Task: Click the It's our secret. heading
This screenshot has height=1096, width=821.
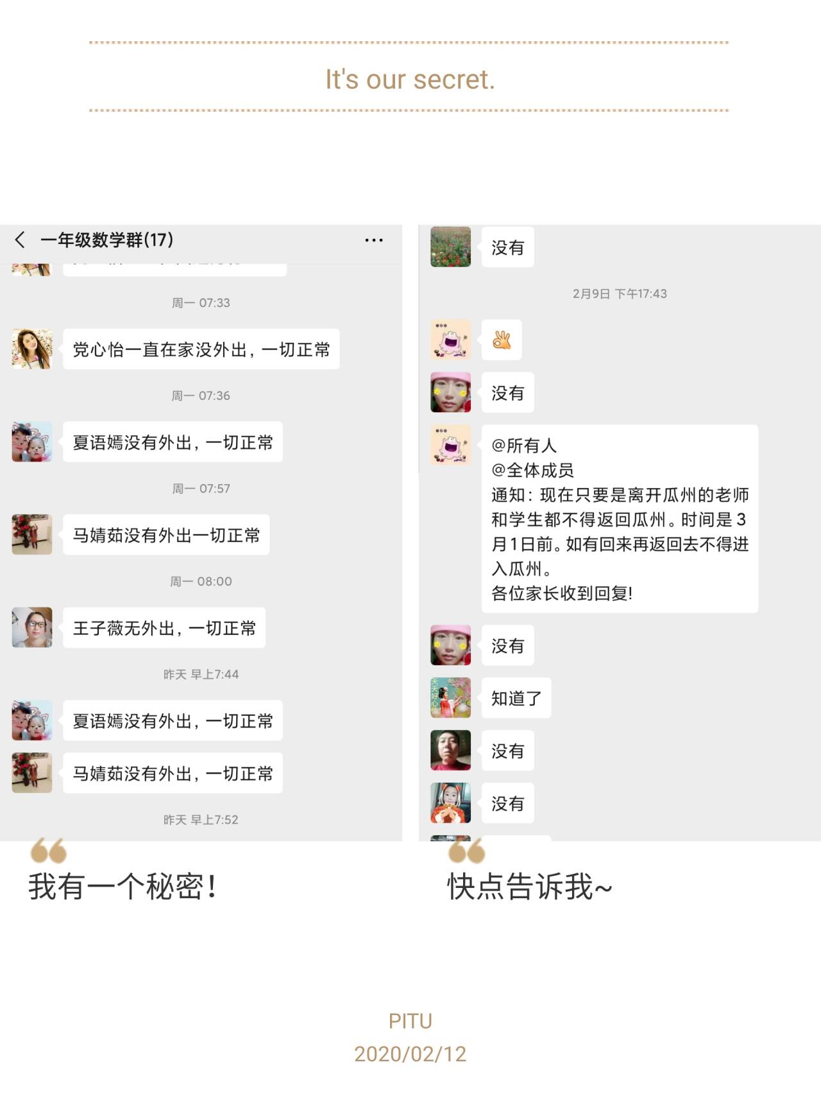Action: click(410, 79)
